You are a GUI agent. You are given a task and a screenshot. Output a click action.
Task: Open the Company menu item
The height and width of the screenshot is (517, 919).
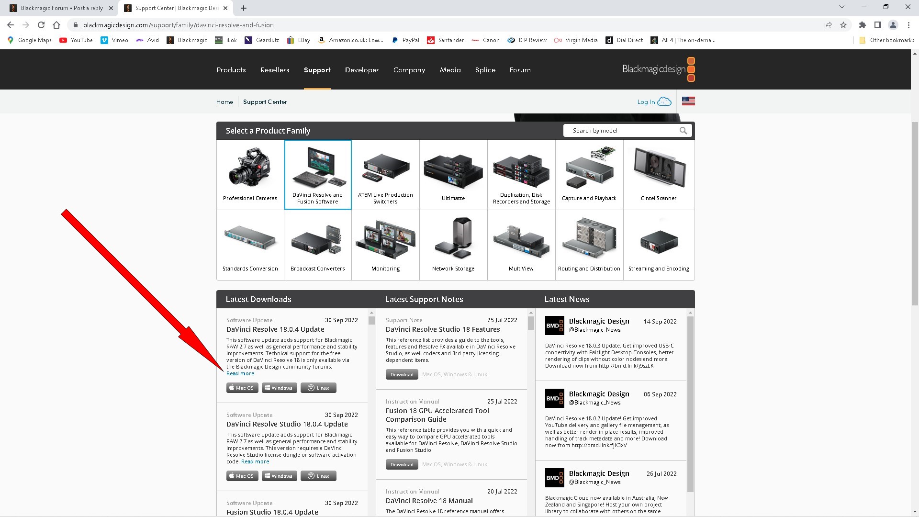click(x=409, y=70)
